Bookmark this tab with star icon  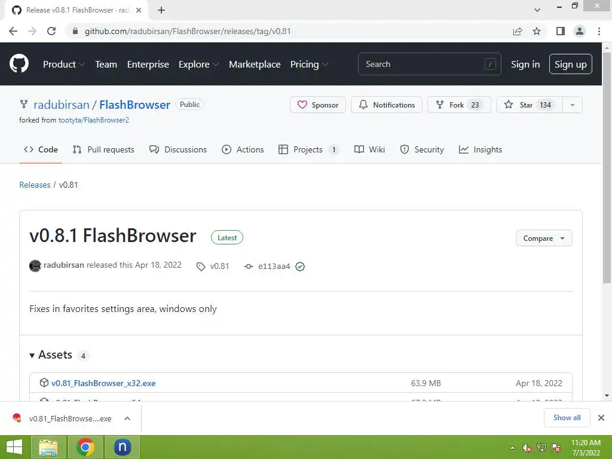click(x=537, y=31)
